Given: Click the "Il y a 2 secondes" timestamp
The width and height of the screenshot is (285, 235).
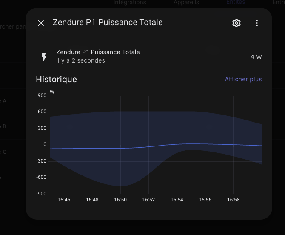Looking at the screenshot, I should click(x=80, y=61).
